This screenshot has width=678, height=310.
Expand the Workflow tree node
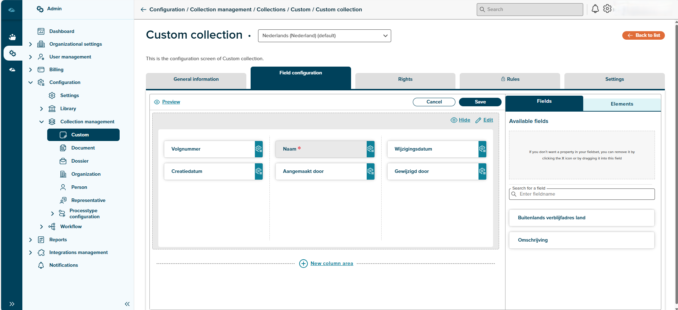(x=42, y=227)
